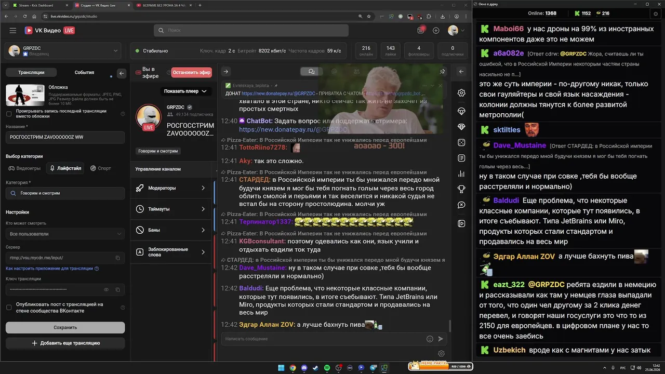Viewport: 665px width, 374px height.
Task: Click Остановить эфир button
Action: tap(192, 73)
